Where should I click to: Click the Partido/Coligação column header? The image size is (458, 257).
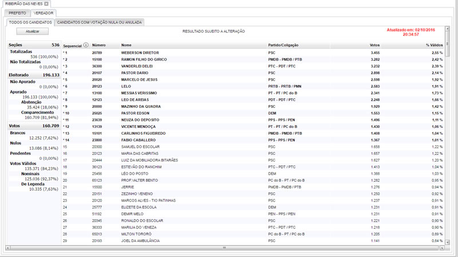tap(282, 45)
